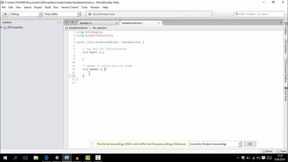Open the 'No selection' member breadcrumb
The image size is (288, 162).
point(99,28)
